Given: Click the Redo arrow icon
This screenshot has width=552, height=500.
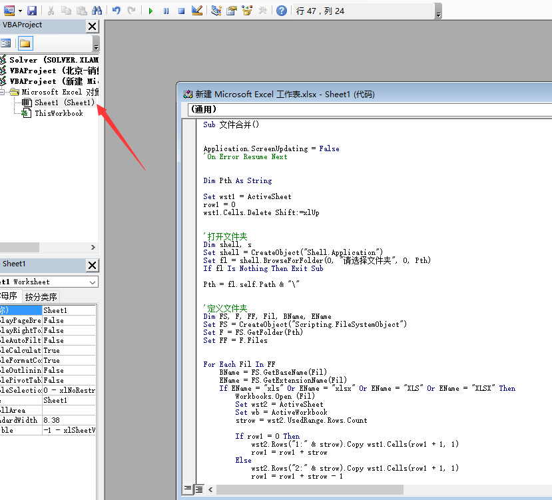Looking at the screenshot, I should click(132, 11).
